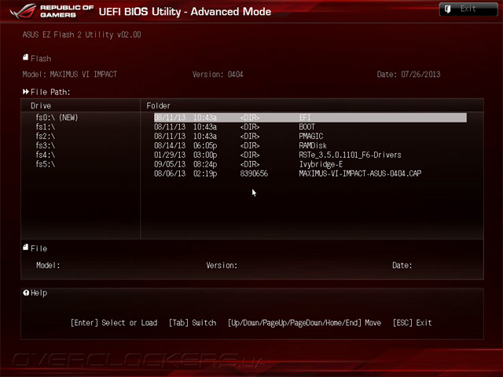Select drive fs2:\
The width and height of the screenshot is (503, 377).
point(46,136)
